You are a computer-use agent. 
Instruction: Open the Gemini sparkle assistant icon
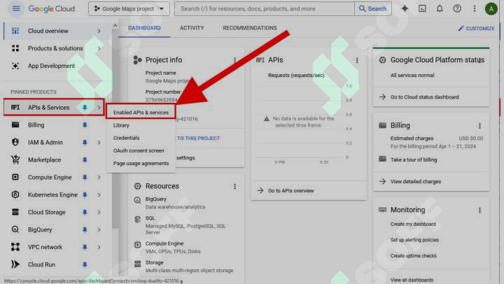405,8
